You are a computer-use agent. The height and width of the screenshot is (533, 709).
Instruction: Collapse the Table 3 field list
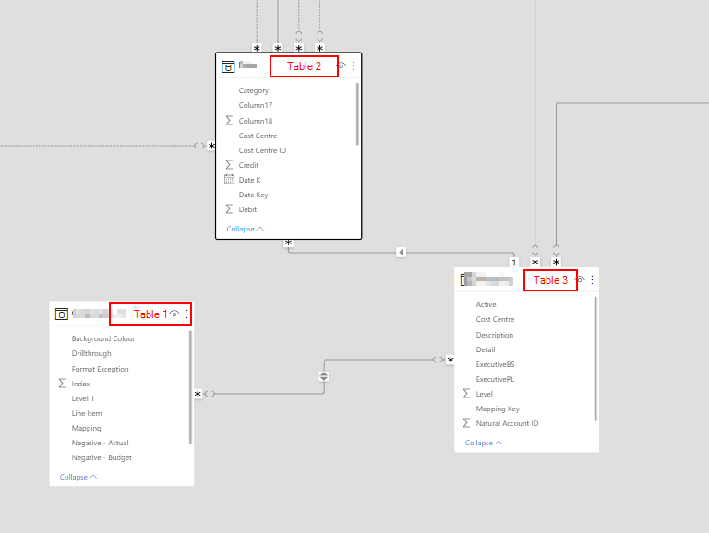484,443
